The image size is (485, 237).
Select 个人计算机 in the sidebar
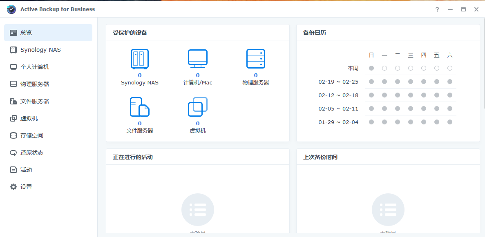pos(48,67)
